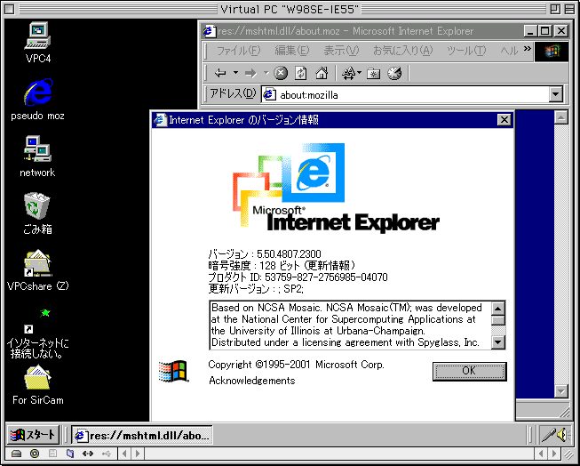The width and height of the screenshot is (580, 466).
Task: Show more menus via the chevron
Action: (528, 49)
